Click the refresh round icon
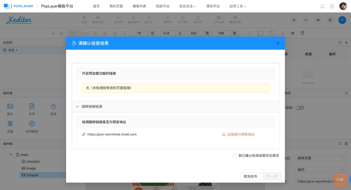 tap(306, 20)
